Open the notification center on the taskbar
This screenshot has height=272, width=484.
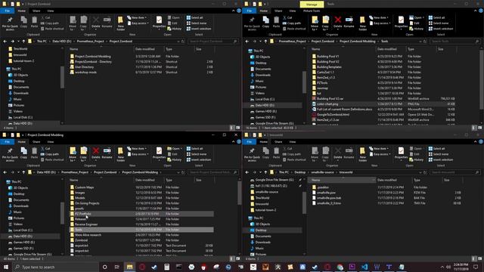476,267
